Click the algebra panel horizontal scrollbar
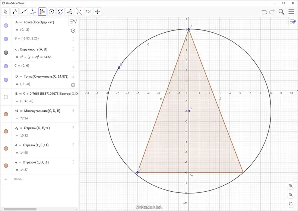Image resolution: width=298 pixels, height=211 pixels. point(20,209)
